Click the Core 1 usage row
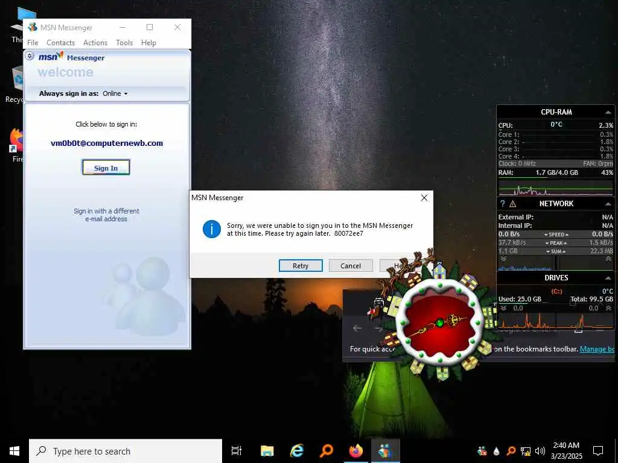618x463 pixels. (556, 134)
